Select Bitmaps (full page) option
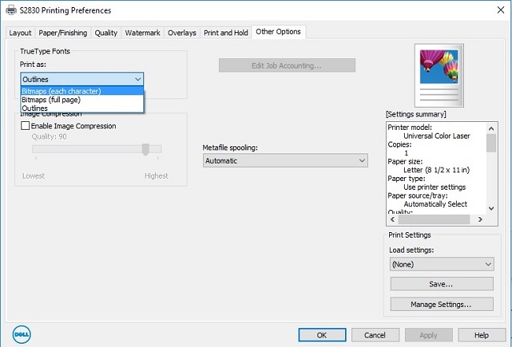The width and height of the screenshot is (512, 347). click(x=82, y=100)
